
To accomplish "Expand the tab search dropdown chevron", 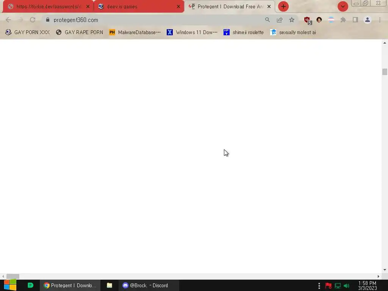I will point(343,7).
